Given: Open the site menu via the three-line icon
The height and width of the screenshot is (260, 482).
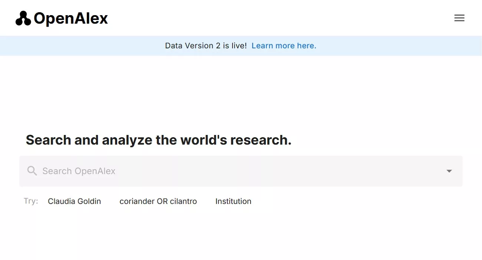Looking at the screenshot, I should click(x=459, y=18).
